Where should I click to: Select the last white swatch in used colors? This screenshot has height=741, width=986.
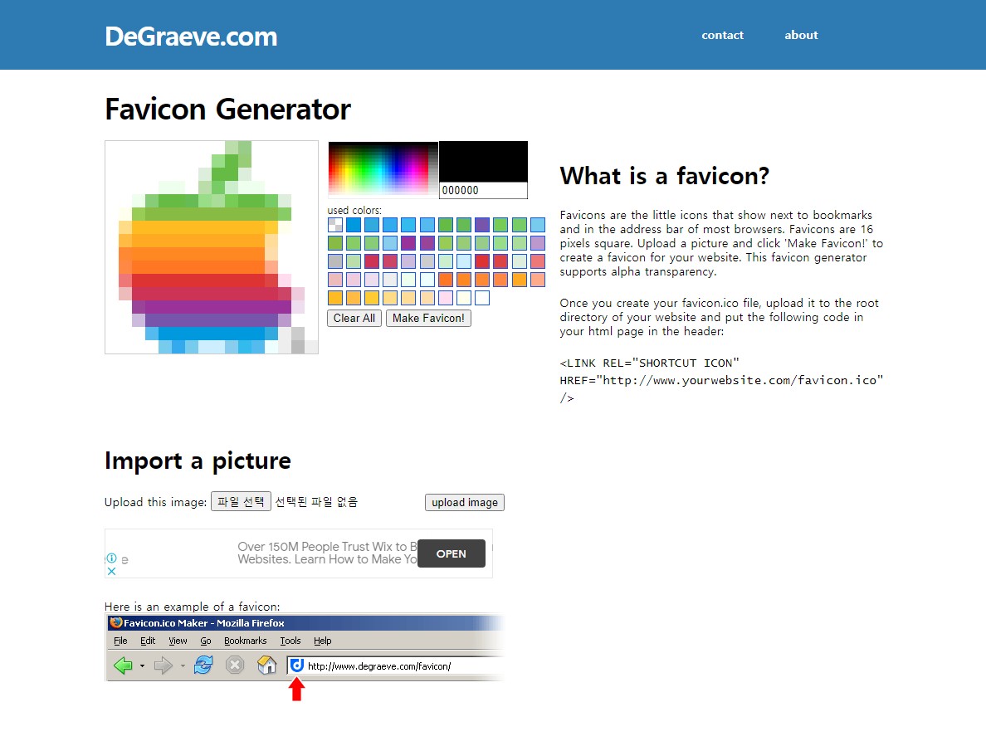(482, 297)
